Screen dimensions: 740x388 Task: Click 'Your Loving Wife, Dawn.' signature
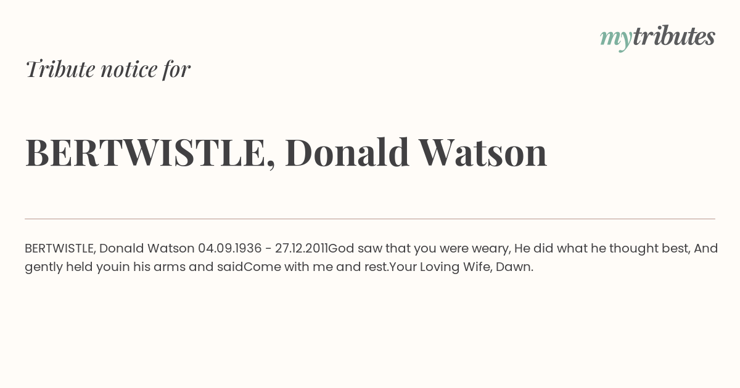461,267
